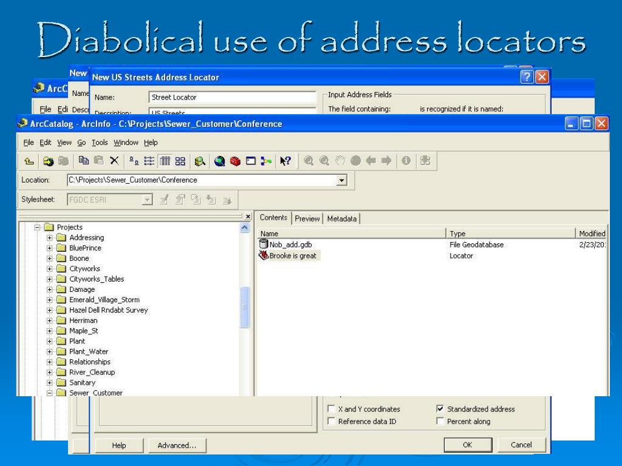Switch to the Metadata tab
The width and height of the screenshot is (622, 466).
[341, 218]
